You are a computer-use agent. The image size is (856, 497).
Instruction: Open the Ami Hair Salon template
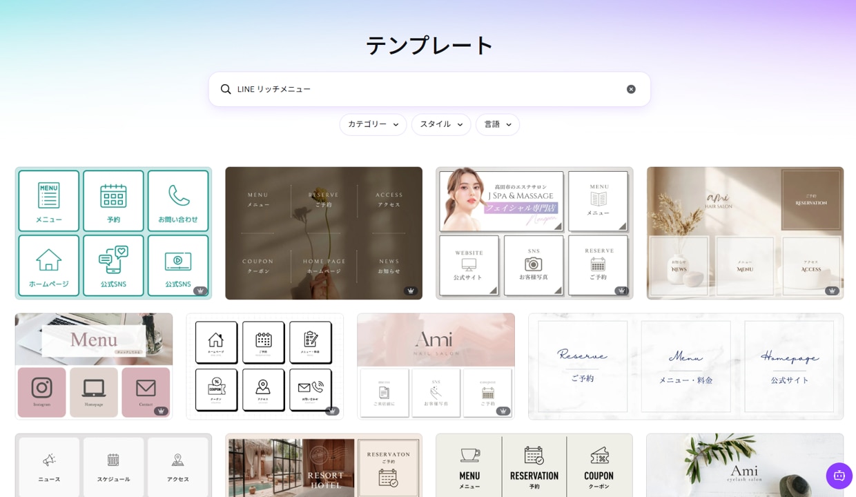pos(745,233)
